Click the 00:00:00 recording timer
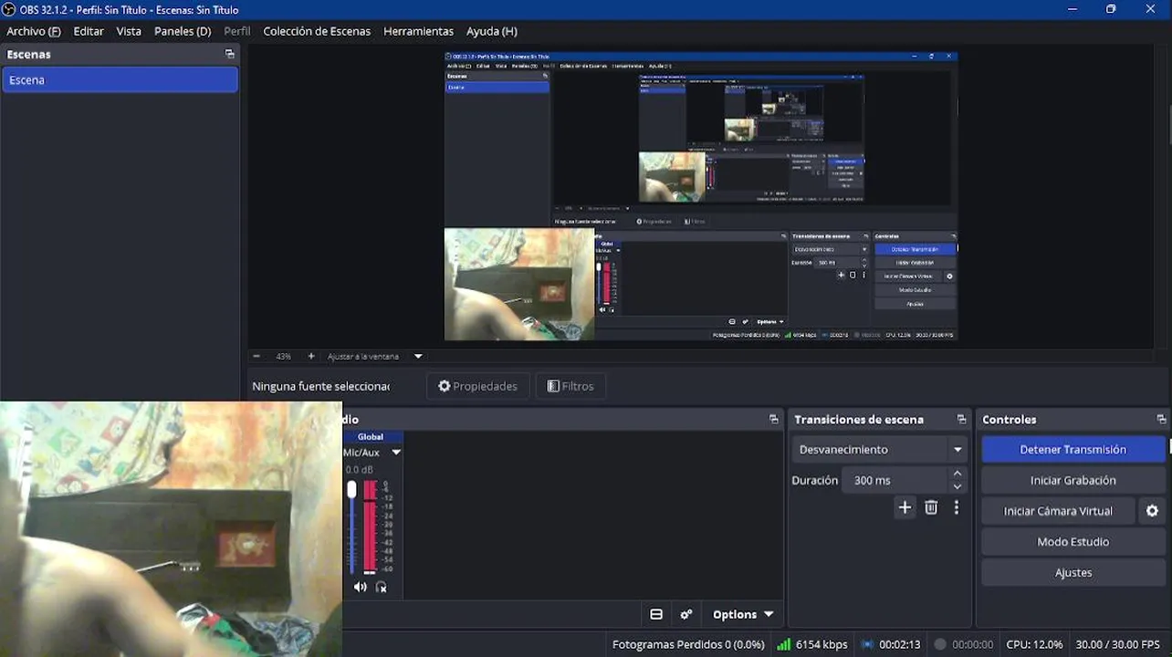 coord(973,644)
